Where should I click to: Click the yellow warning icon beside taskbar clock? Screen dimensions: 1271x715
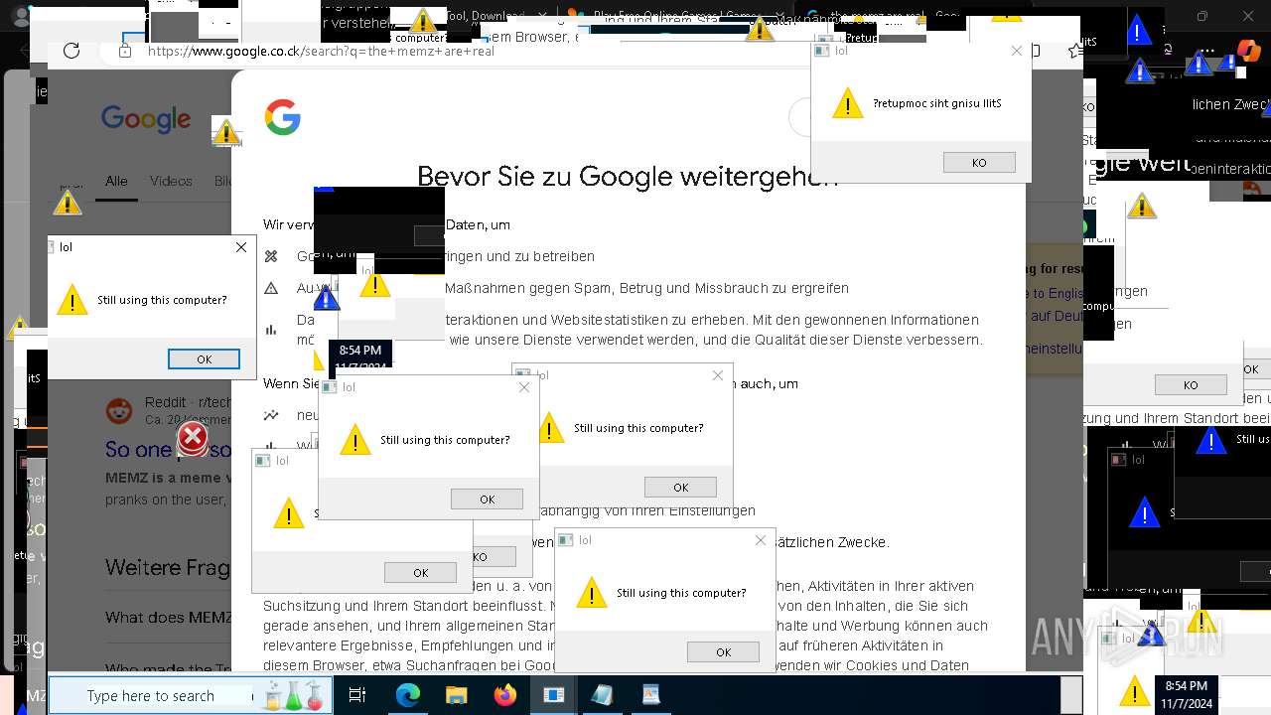pos(1135,689)
